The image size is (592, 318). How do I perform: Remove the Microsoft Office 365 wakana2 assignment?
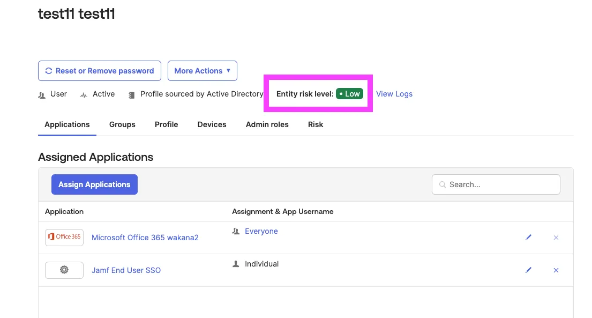pos(556,238)
